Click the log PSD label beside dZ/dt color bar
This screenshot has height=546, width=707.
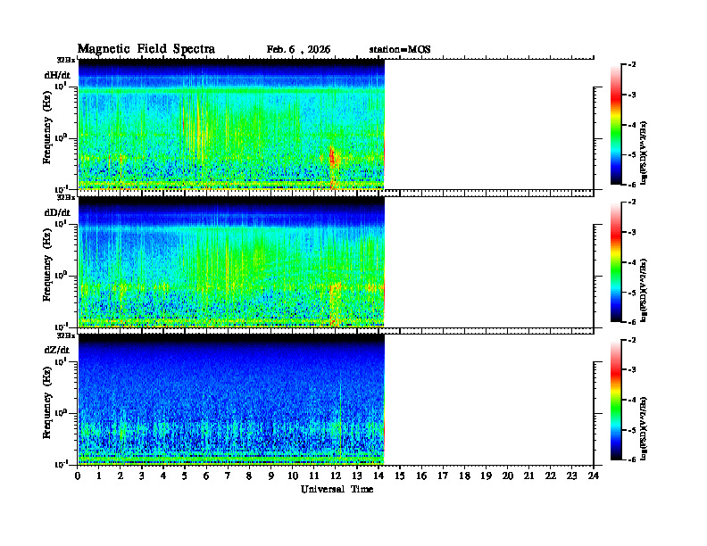point(644,428)
